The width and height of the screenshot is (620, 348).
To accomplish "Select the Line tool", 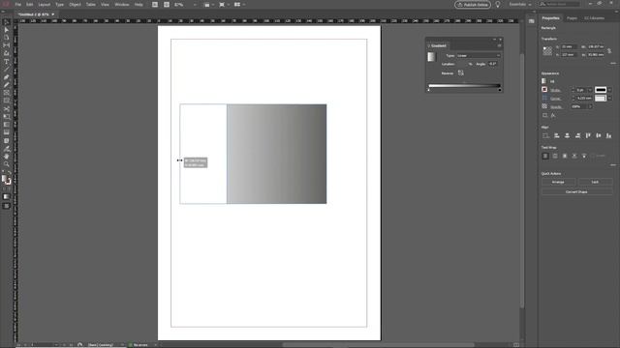I will 7,70.
